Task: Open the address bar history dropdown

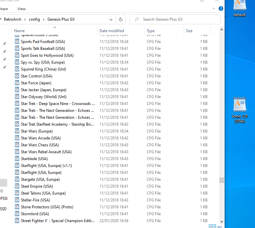Action: pyautogui.click(x=111, y=20)
